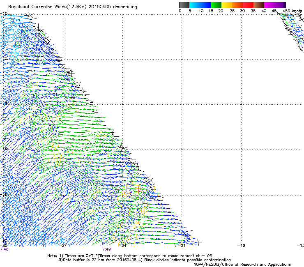Click the '-27' longitude axis label

tap(63, 246)
